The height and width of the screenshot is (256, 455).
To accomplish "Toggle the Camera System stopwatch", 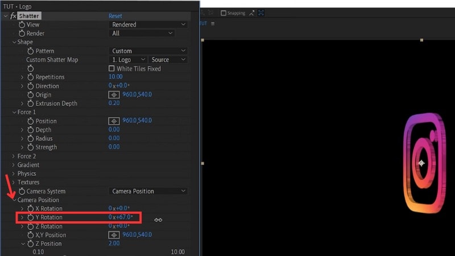I will pos(22,191).
